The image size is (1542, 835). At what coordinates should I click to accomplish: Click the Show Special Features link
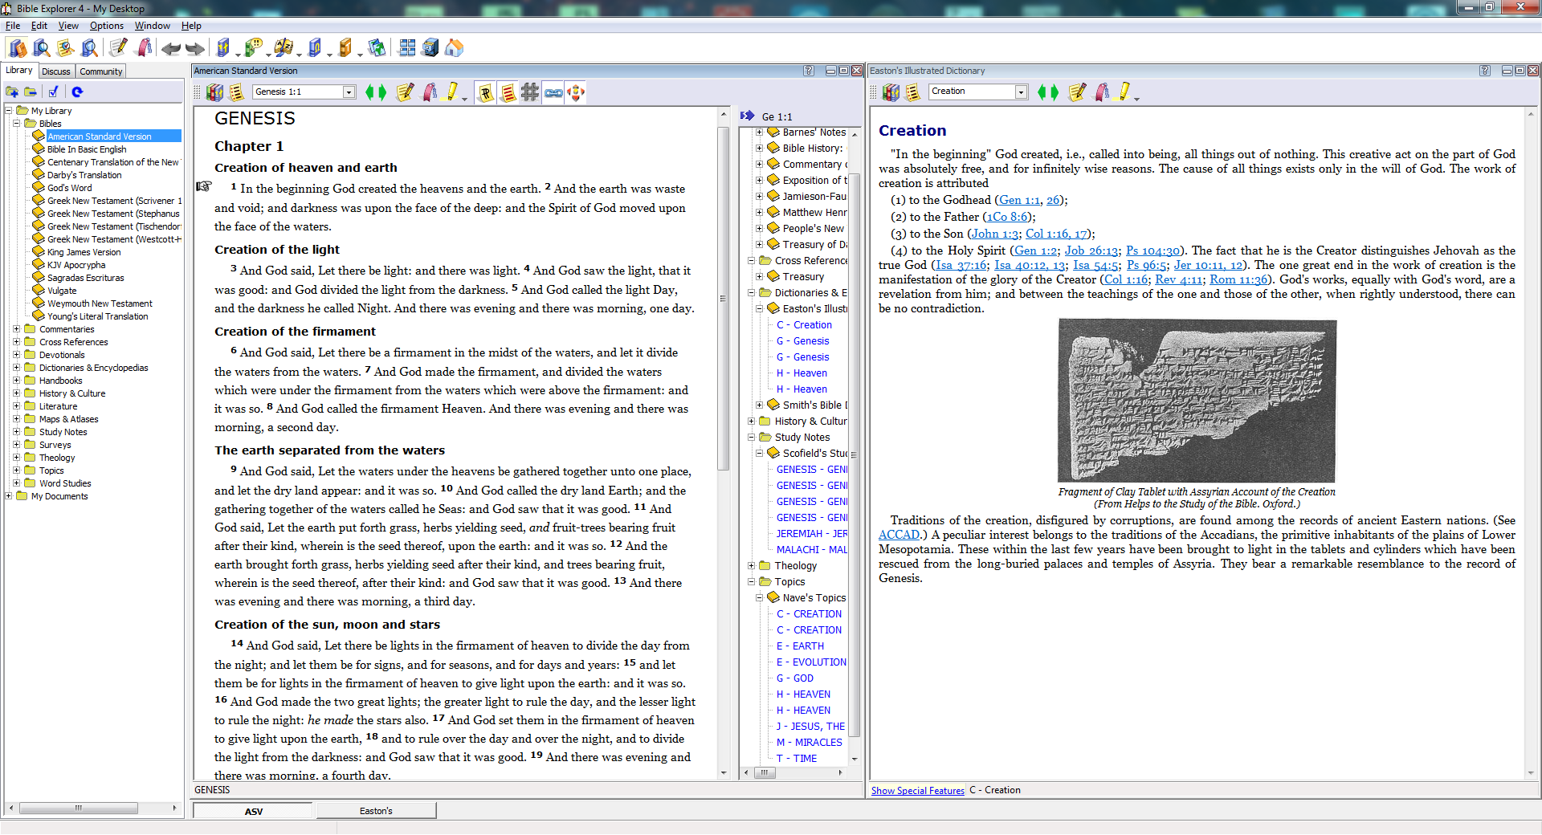tap(917, 791)
